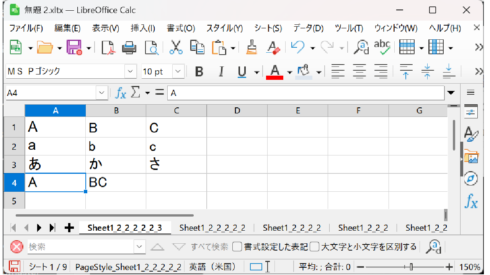Click the Open folder icon
Screen dimensions: 490x275
pyautogui.click(x=45, y=47)
